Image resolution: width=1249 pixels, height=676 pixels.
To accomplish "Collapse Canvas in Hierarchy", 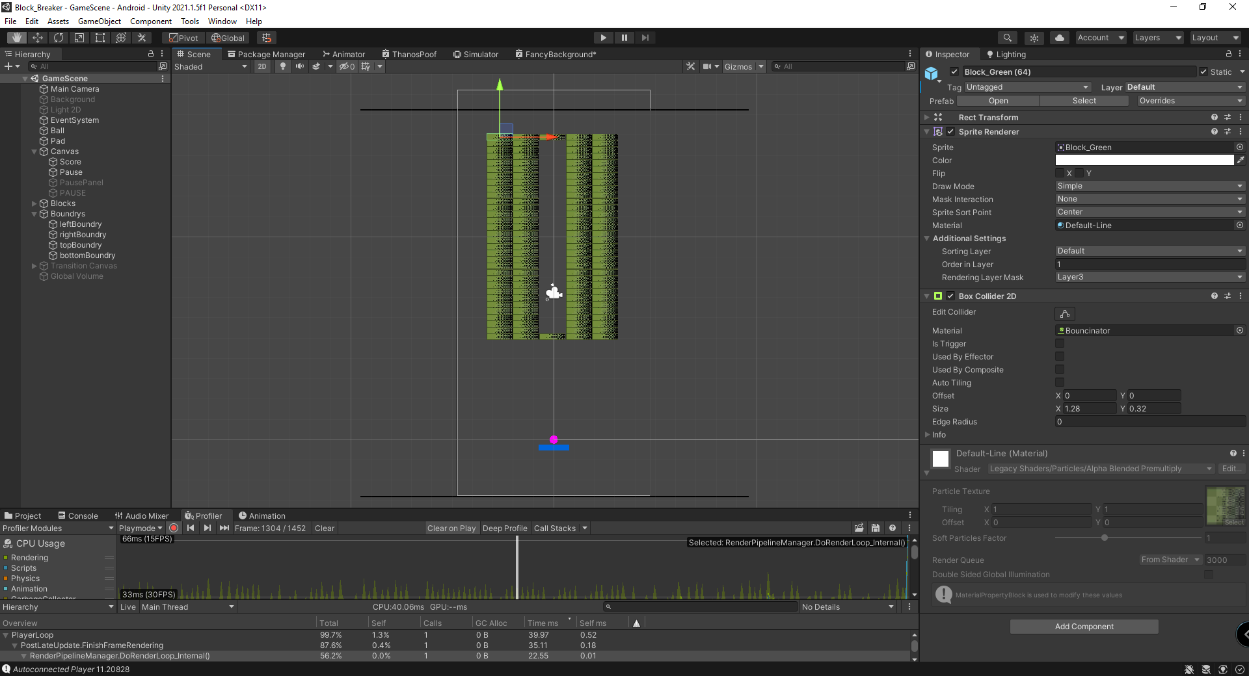I will (34, 151).
